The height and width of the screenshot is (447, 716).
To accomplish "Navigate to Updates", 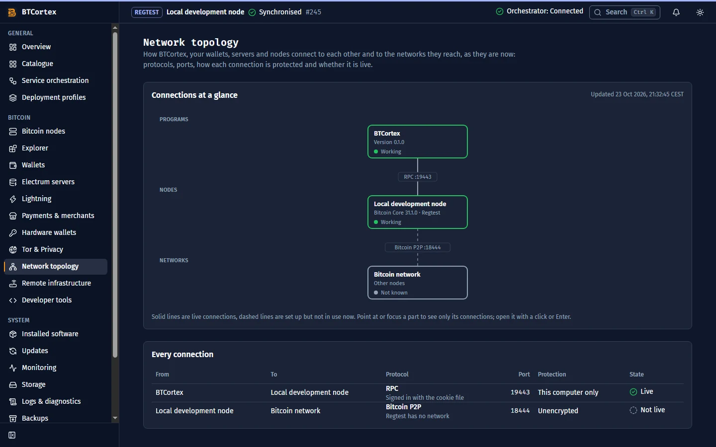I will pos(56,351).
